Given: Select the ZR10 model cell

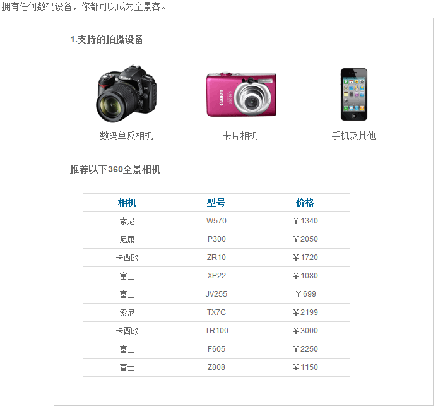Looking at the screenshot, I should tap(216, 258).
